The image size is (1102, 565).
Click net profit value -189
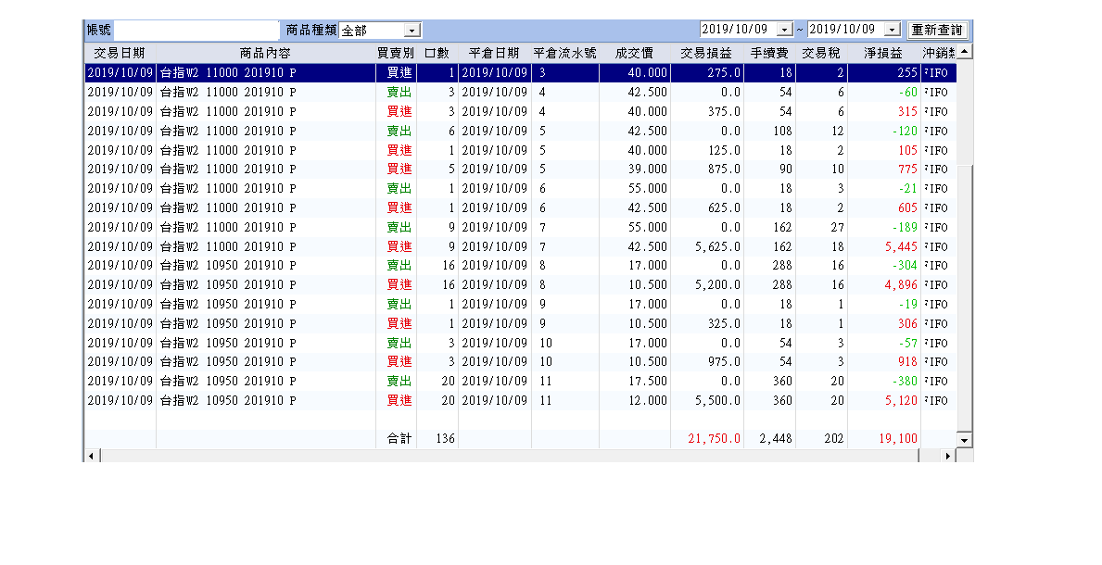tap(904, 228)
